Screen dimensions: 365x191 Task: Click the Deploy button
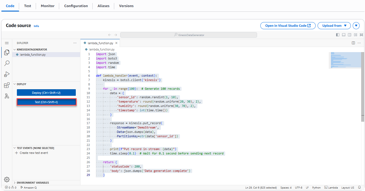coord(46,93)
